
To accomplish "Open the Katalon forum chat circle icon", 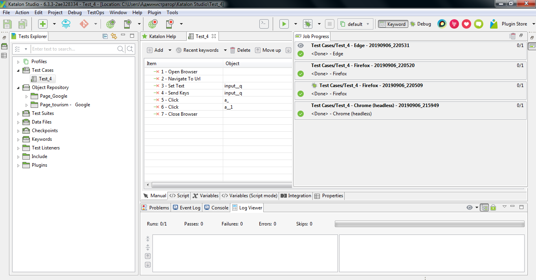I will [442, 24].
